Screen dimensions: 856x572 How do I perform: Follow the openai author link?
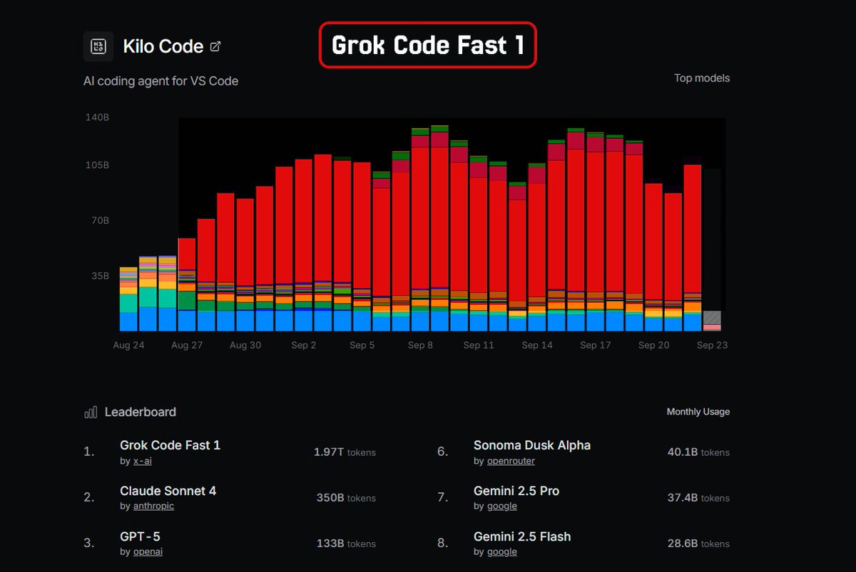[x=148, y=552]
